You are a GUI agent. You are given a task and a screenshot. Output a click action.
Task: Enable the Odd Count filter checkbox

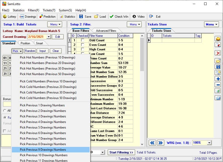(83, 40)
